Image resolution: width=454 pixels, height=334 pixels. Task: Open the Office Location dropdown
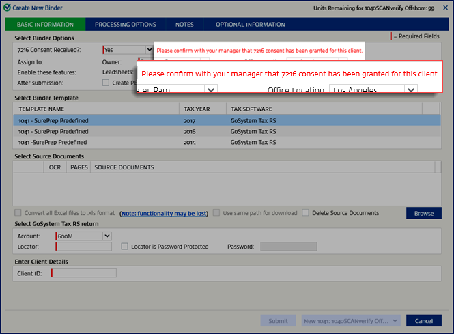tap(410, 90)
